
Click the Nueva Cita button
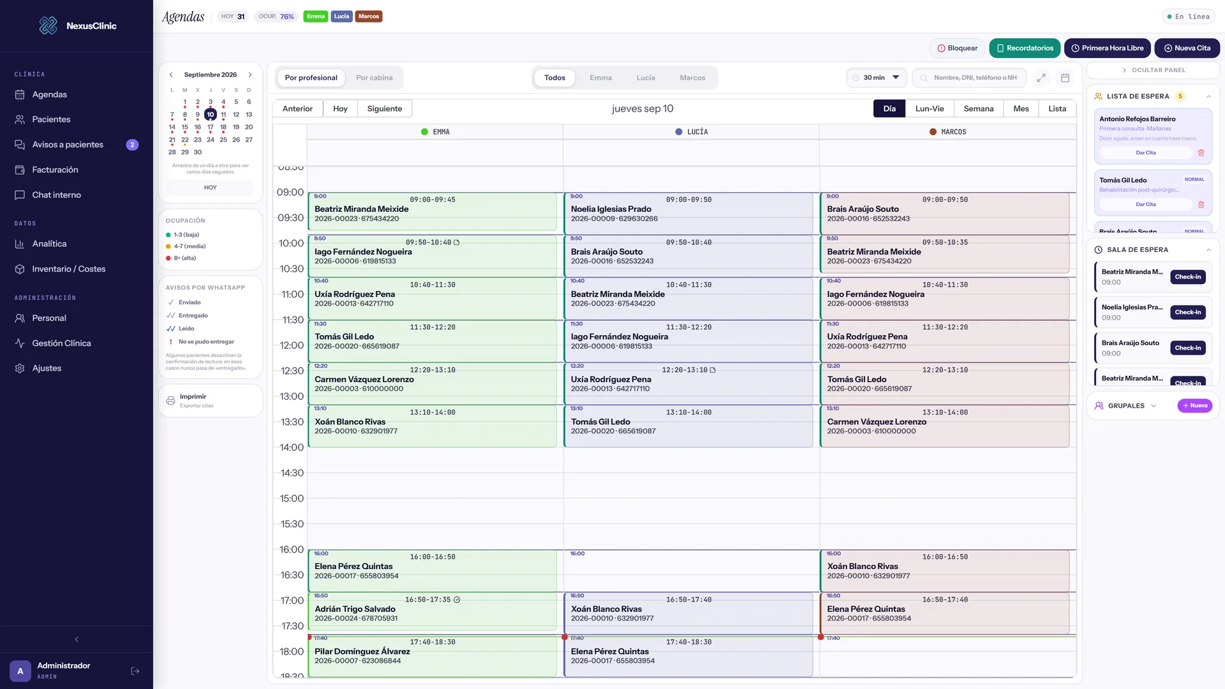(x=1187, y=48)
